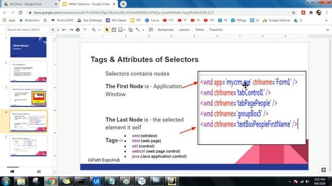The height and width of the screenshot is (186, 332).
Task: Open the Google AdSense bookmark
Action: (276, 20)
